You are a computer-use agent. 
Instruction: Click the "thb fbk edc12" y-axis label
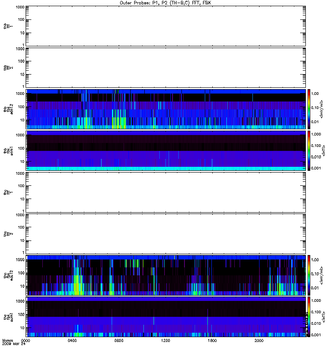(x=8, y=109)
